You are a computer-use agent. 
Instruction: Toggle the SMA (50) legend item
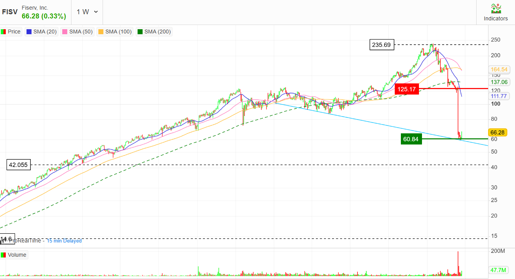[x=77, y=32]
